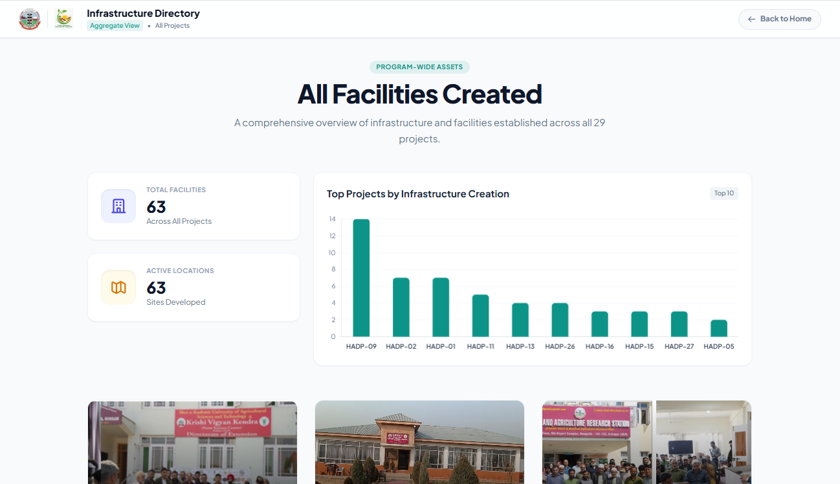Click the HADP-26 chart bar
Screen dimensions: 840x484
click(560, 320)
